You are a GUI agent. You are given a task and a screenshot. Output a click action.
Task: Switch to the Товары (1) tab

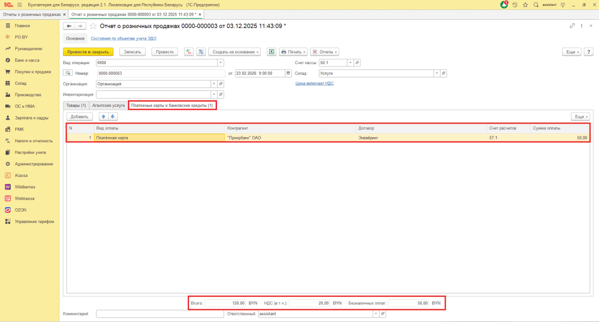pyautogui.click(x=76, y=105)
